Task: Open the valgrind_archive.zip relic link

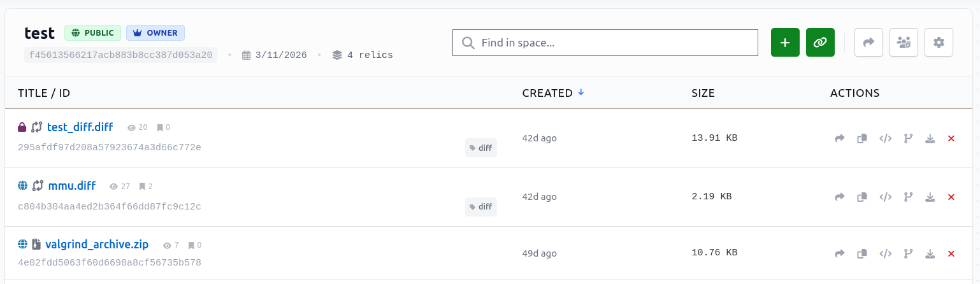Action: [97, 245]
